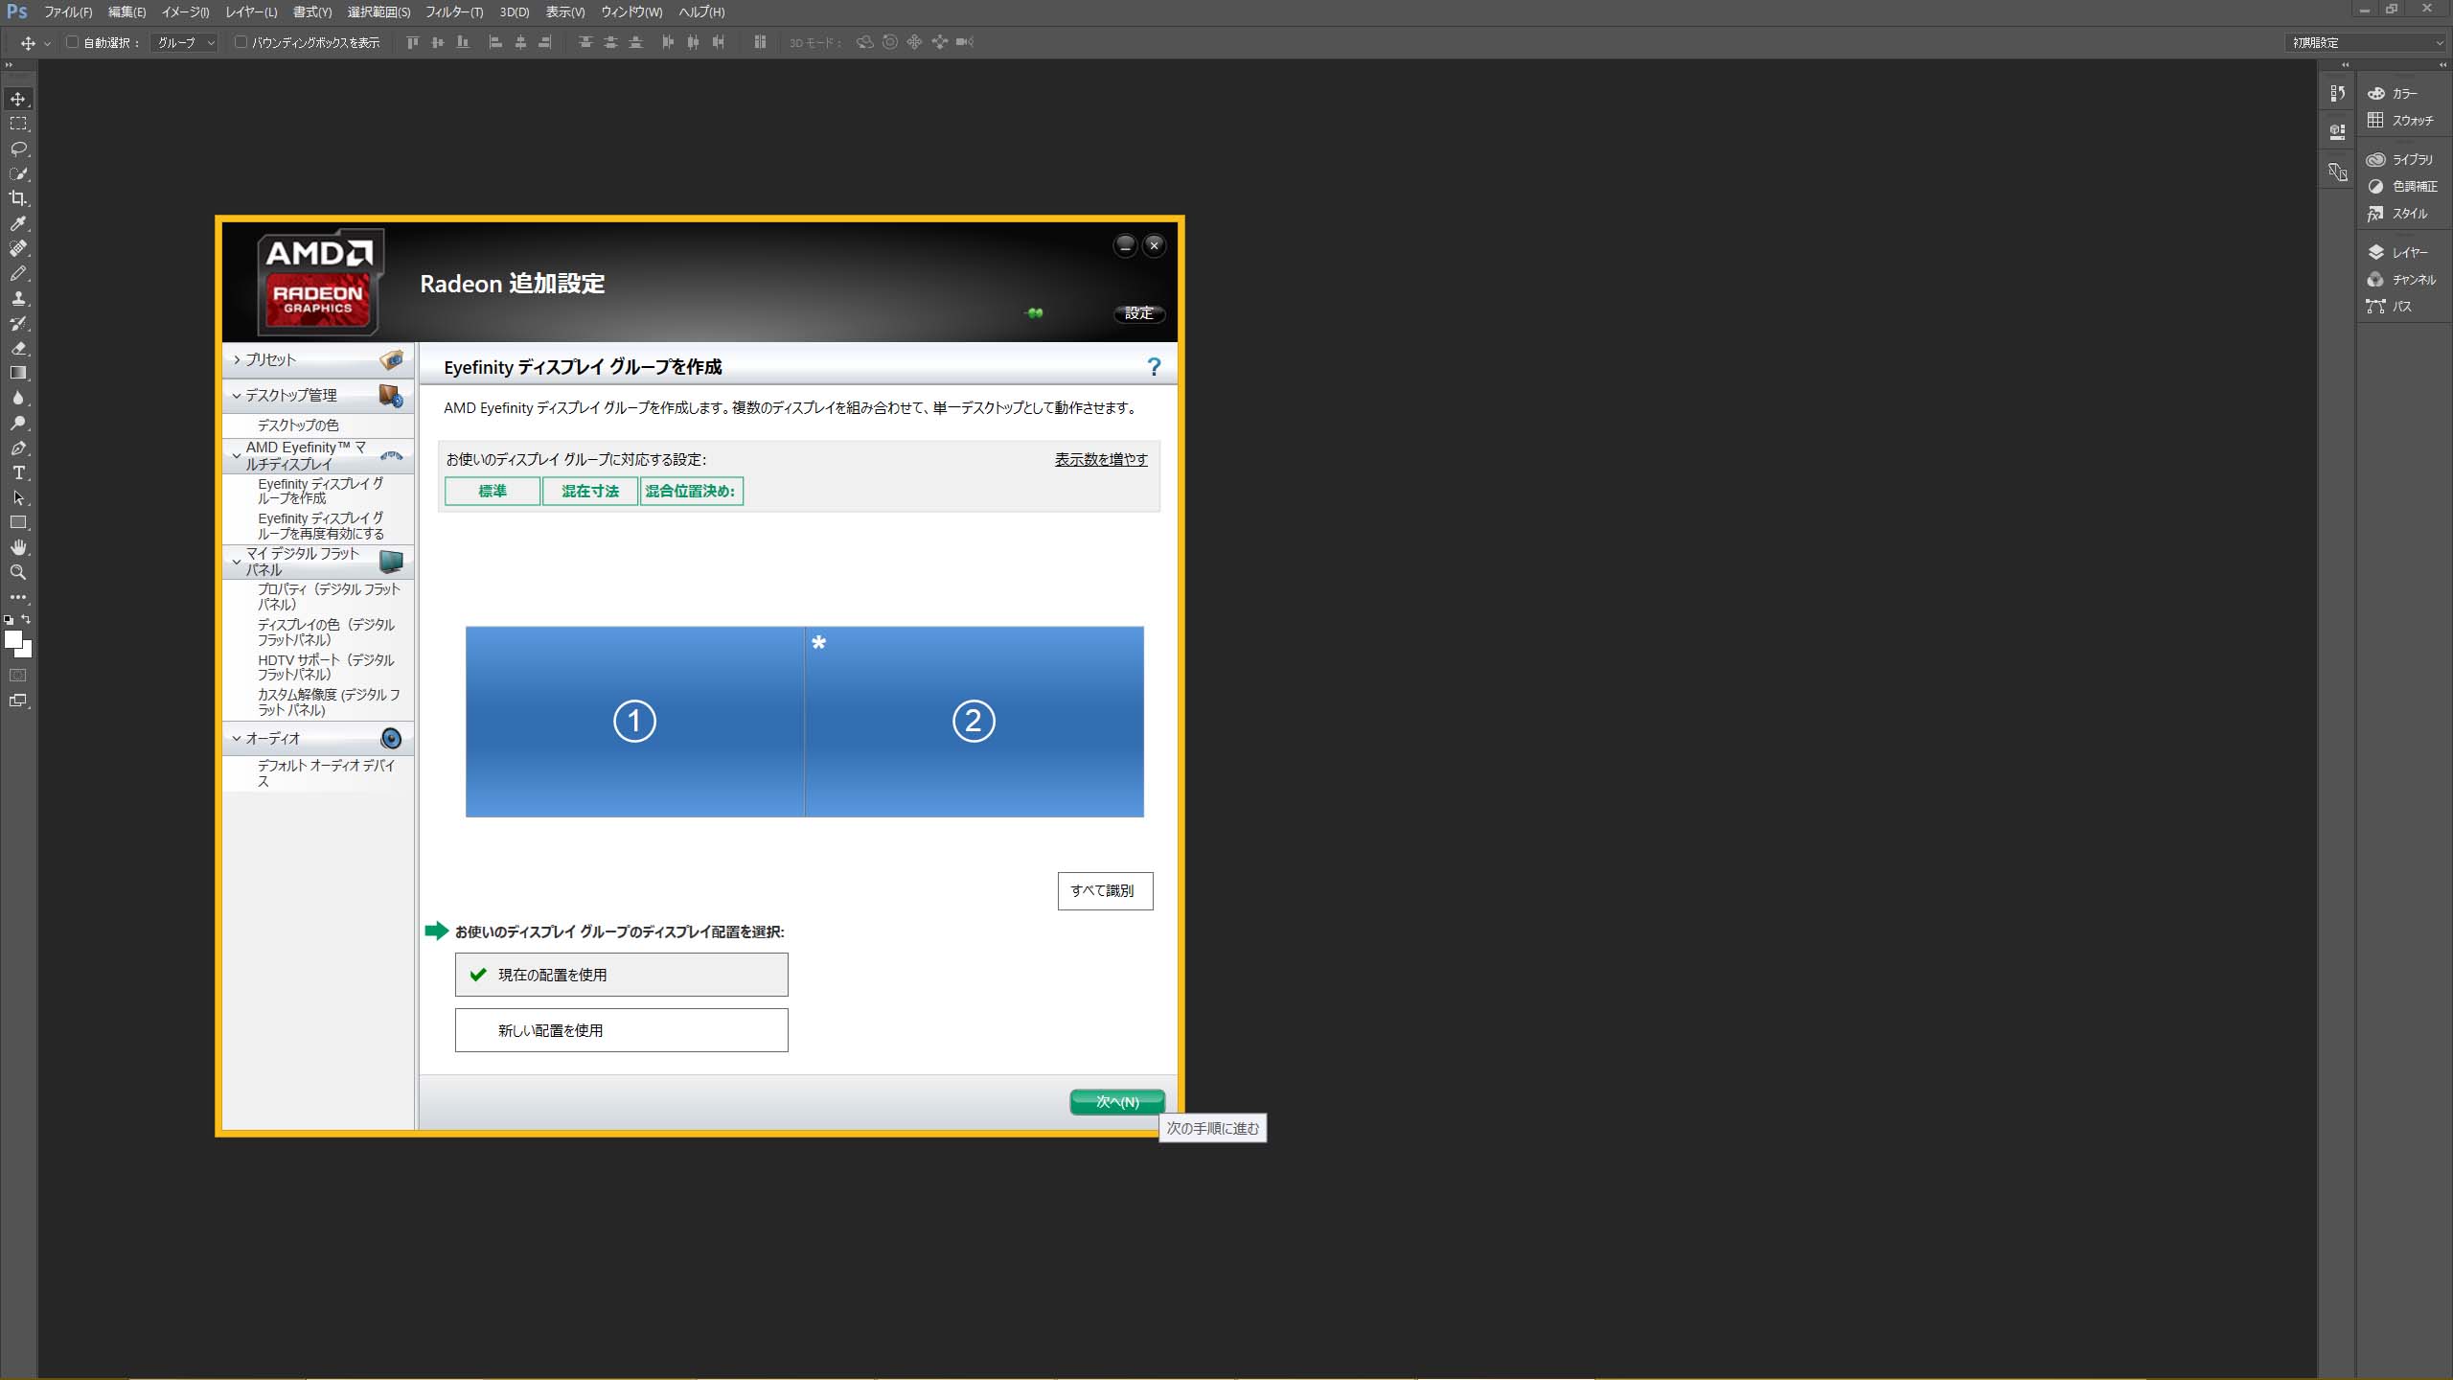Click the 表示数を増やす link
This screenshot has height=1380, width=2453.
[1101, 460]
